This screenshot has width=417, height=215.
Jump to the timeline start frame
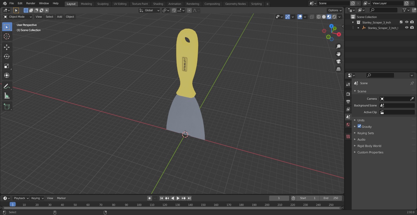pos(162,198)
